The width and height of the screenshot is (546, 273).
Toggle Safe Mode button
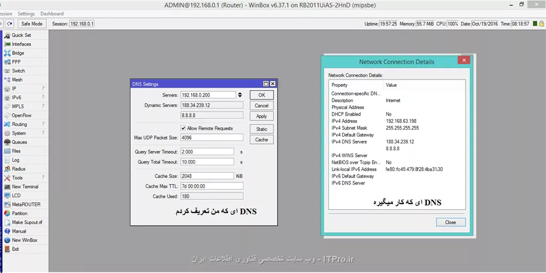tap(31, 23)
